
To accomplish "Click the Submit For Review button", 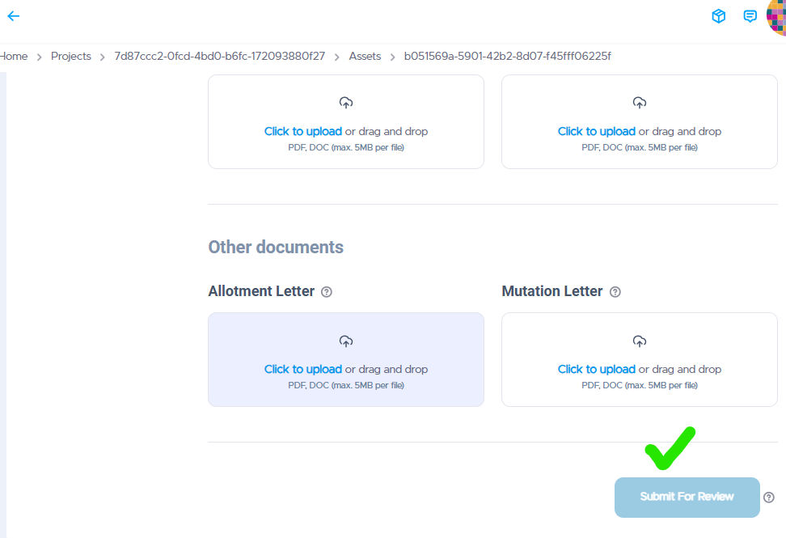I will click(x=687, y=497).
